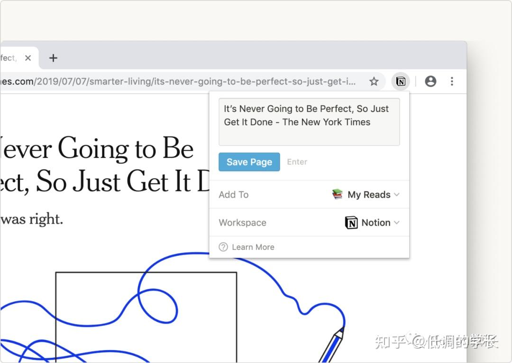Open Chrome's three-dot menu
Viewport: 512px width, 363px height.
coord(452,81)
